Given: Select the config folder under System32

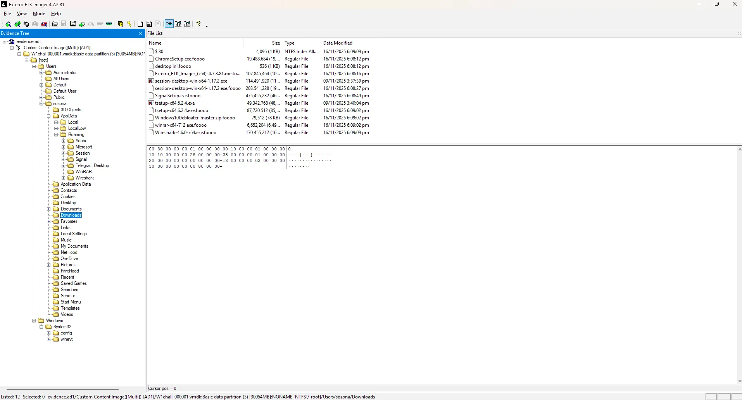Looking at the screenshot, I should tap(66, 333).
